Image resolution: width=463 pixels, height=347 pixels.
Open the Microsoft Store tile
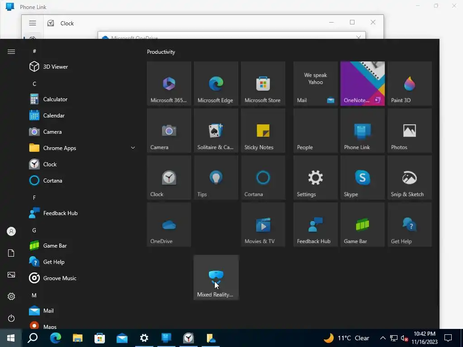(x=263, y=84)
